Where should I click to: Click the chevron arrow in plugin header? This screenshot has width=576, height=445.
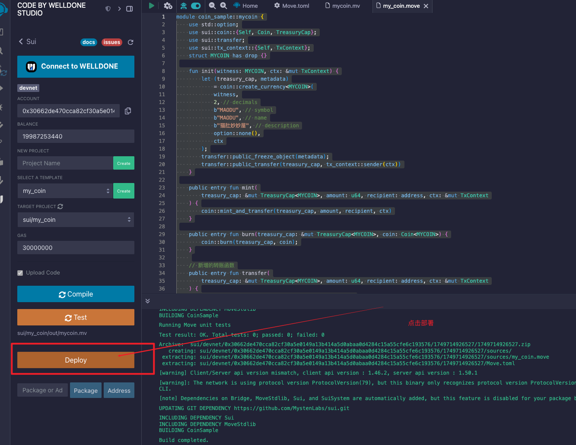point(119,9)
